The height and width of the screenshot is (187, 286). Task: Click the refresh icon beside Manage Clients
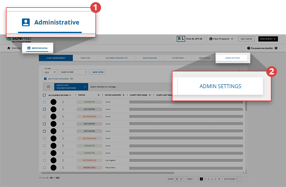pyautogui.click(x=48, y=87)
